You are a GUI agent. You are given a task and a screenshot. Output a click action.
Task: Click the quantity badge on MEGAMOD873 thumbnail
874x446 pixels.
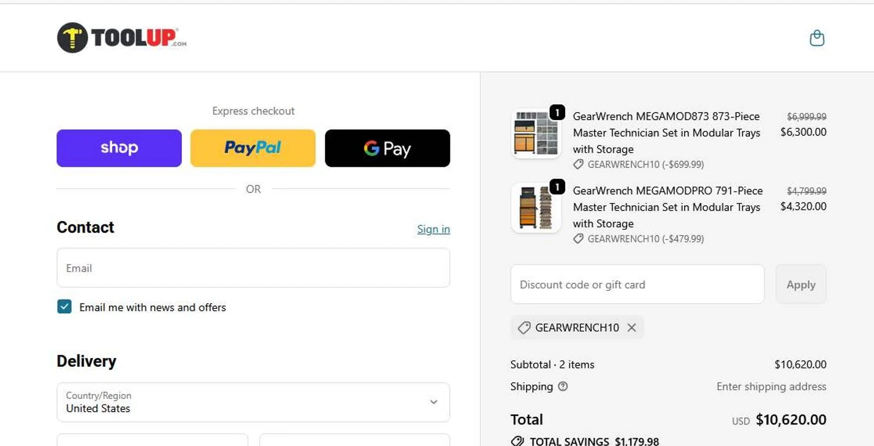(x=557, y=112)
